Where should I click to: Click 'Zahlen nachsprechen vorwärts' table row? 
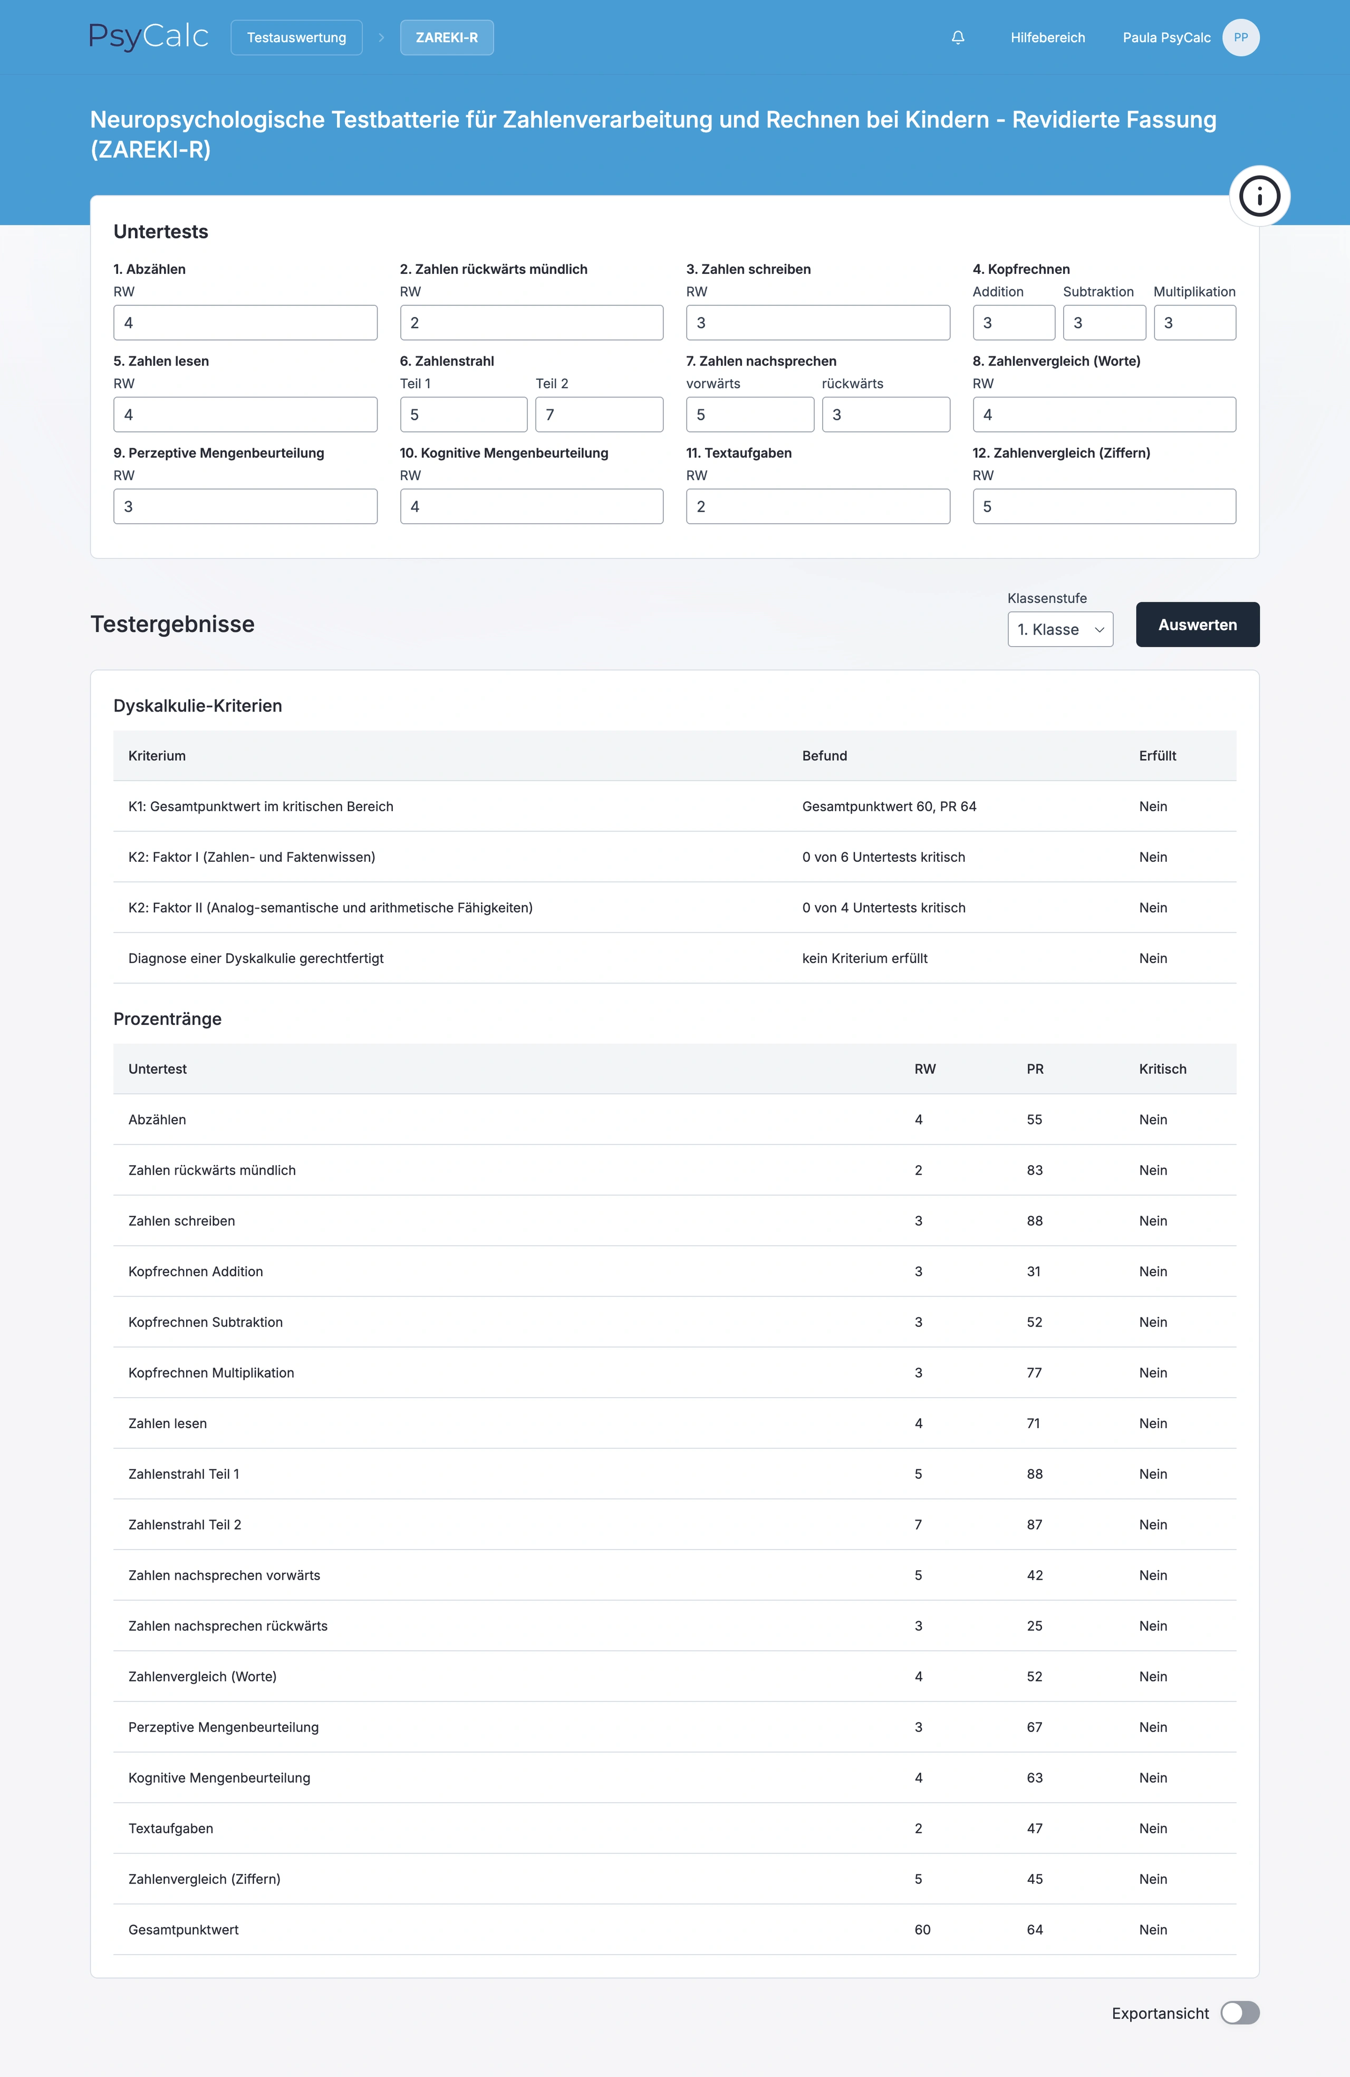coord(674,1575)
